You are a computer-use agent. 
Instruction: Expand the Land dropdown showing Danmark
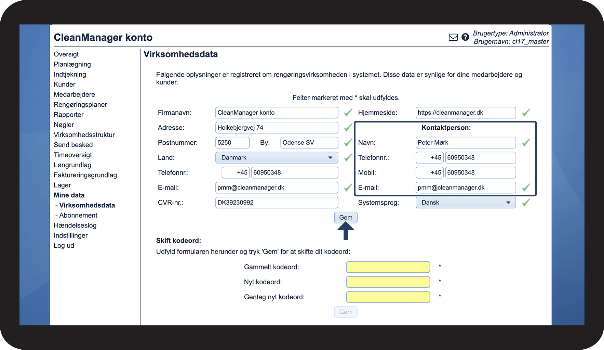click(x=277, y=157)
